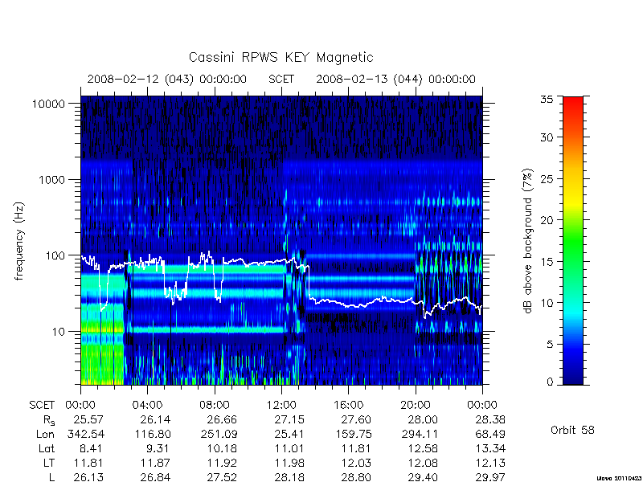
Task: Click the Lat value 8.41
Action: point(92,448)
